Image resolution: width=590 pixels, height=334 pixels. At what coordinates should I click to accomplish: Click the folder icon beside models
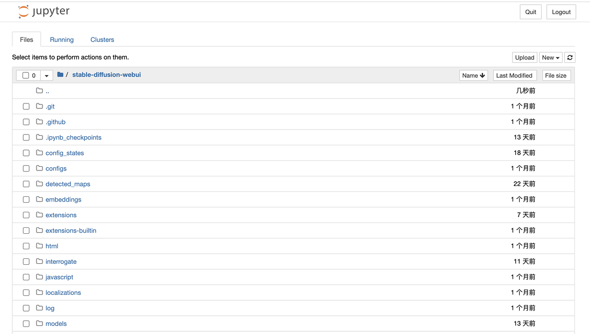pyautogui.click(x=39, y=324)
